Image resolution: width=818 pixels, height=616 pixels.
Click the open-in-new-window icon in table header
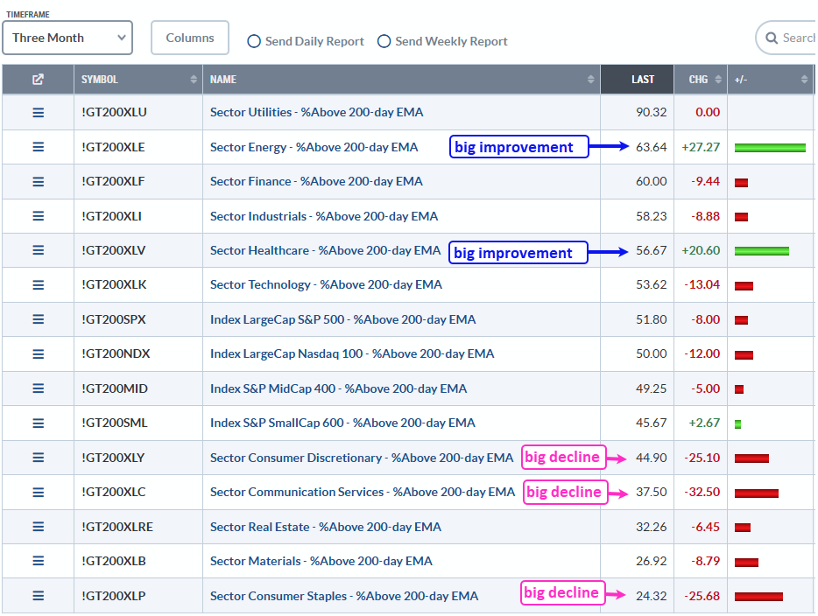click(38, 80)
